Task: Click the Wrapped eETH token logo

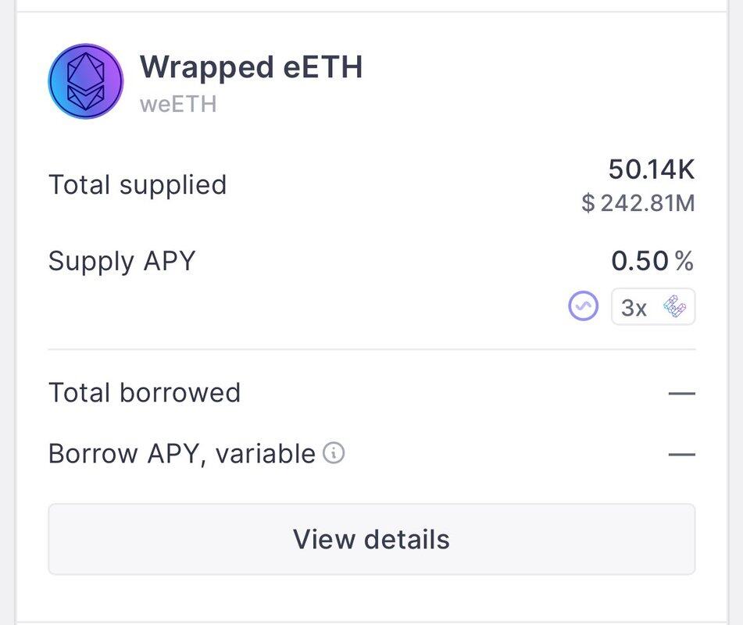Action: [x=86, y=81]
